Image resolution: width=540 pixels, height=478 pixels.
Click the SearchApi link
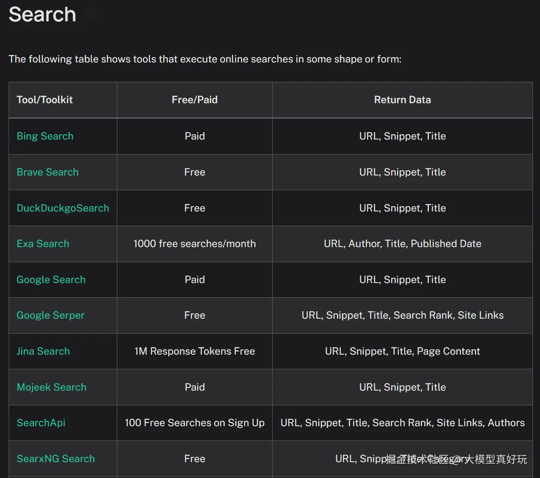coord(41,423)
